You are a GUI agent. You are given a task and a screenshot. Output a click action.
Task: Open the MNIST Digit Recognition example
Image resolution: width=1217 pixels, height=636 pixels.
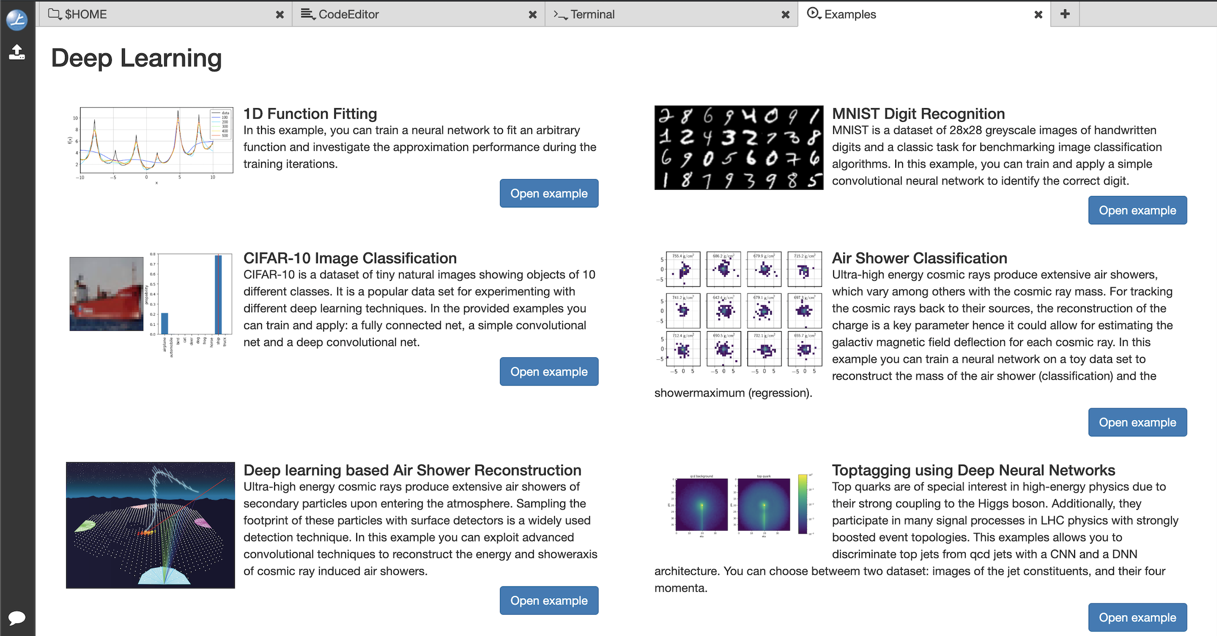point(1137,210)
